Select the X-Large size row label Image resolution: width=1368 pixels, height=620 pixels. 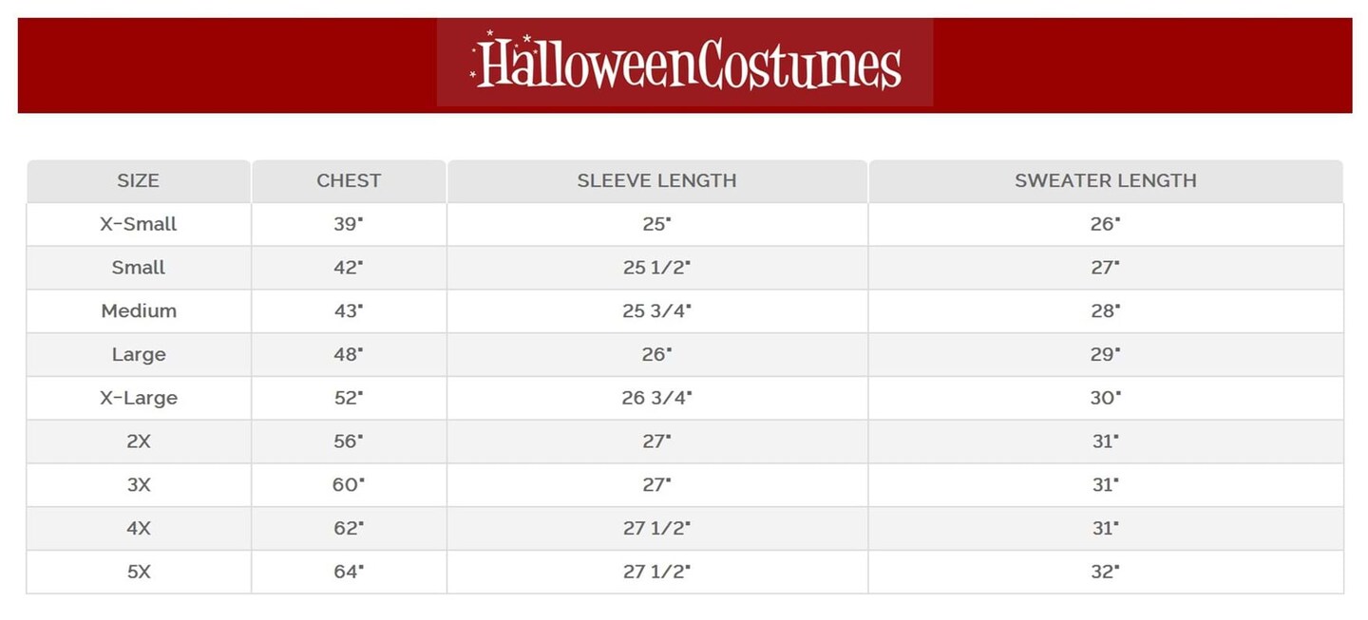pyautogui.click(x=139, y=398)
